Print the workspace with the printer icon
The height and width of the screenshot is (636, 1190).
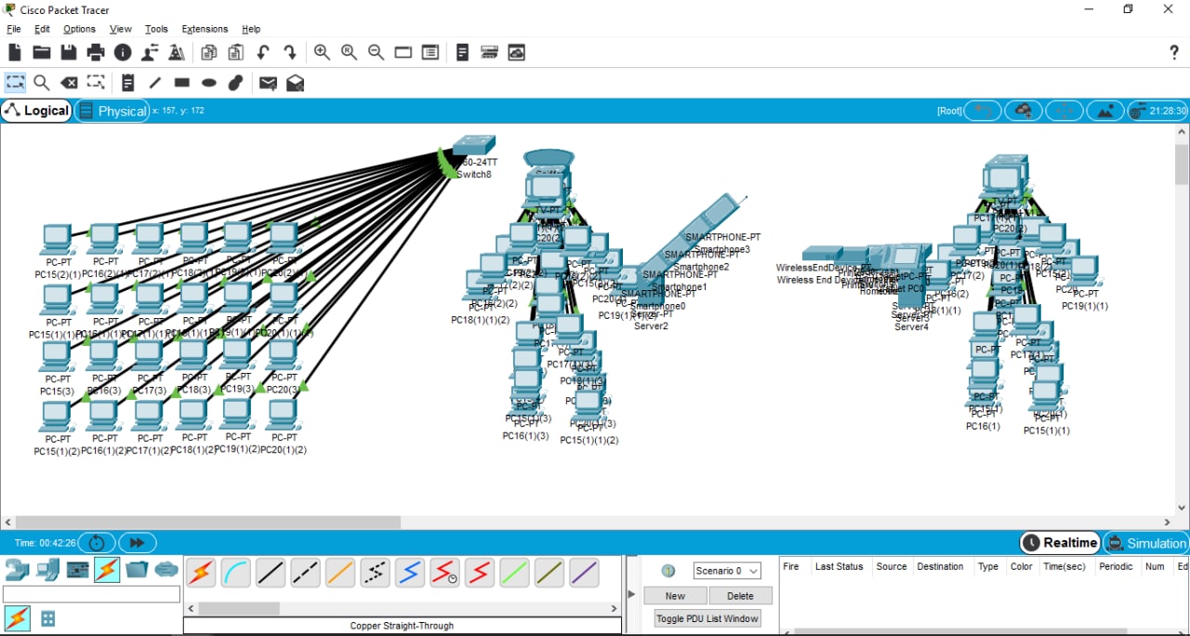pos(96,53)
